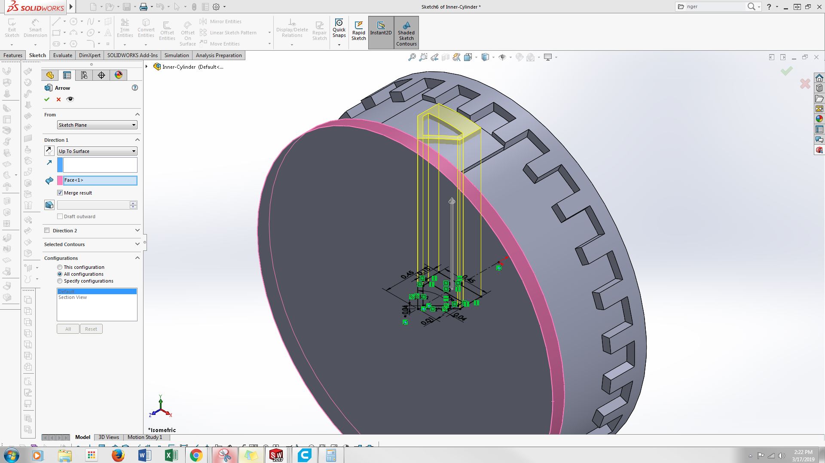
Task: Select the Specify configurations radio button
Action: 60,281
